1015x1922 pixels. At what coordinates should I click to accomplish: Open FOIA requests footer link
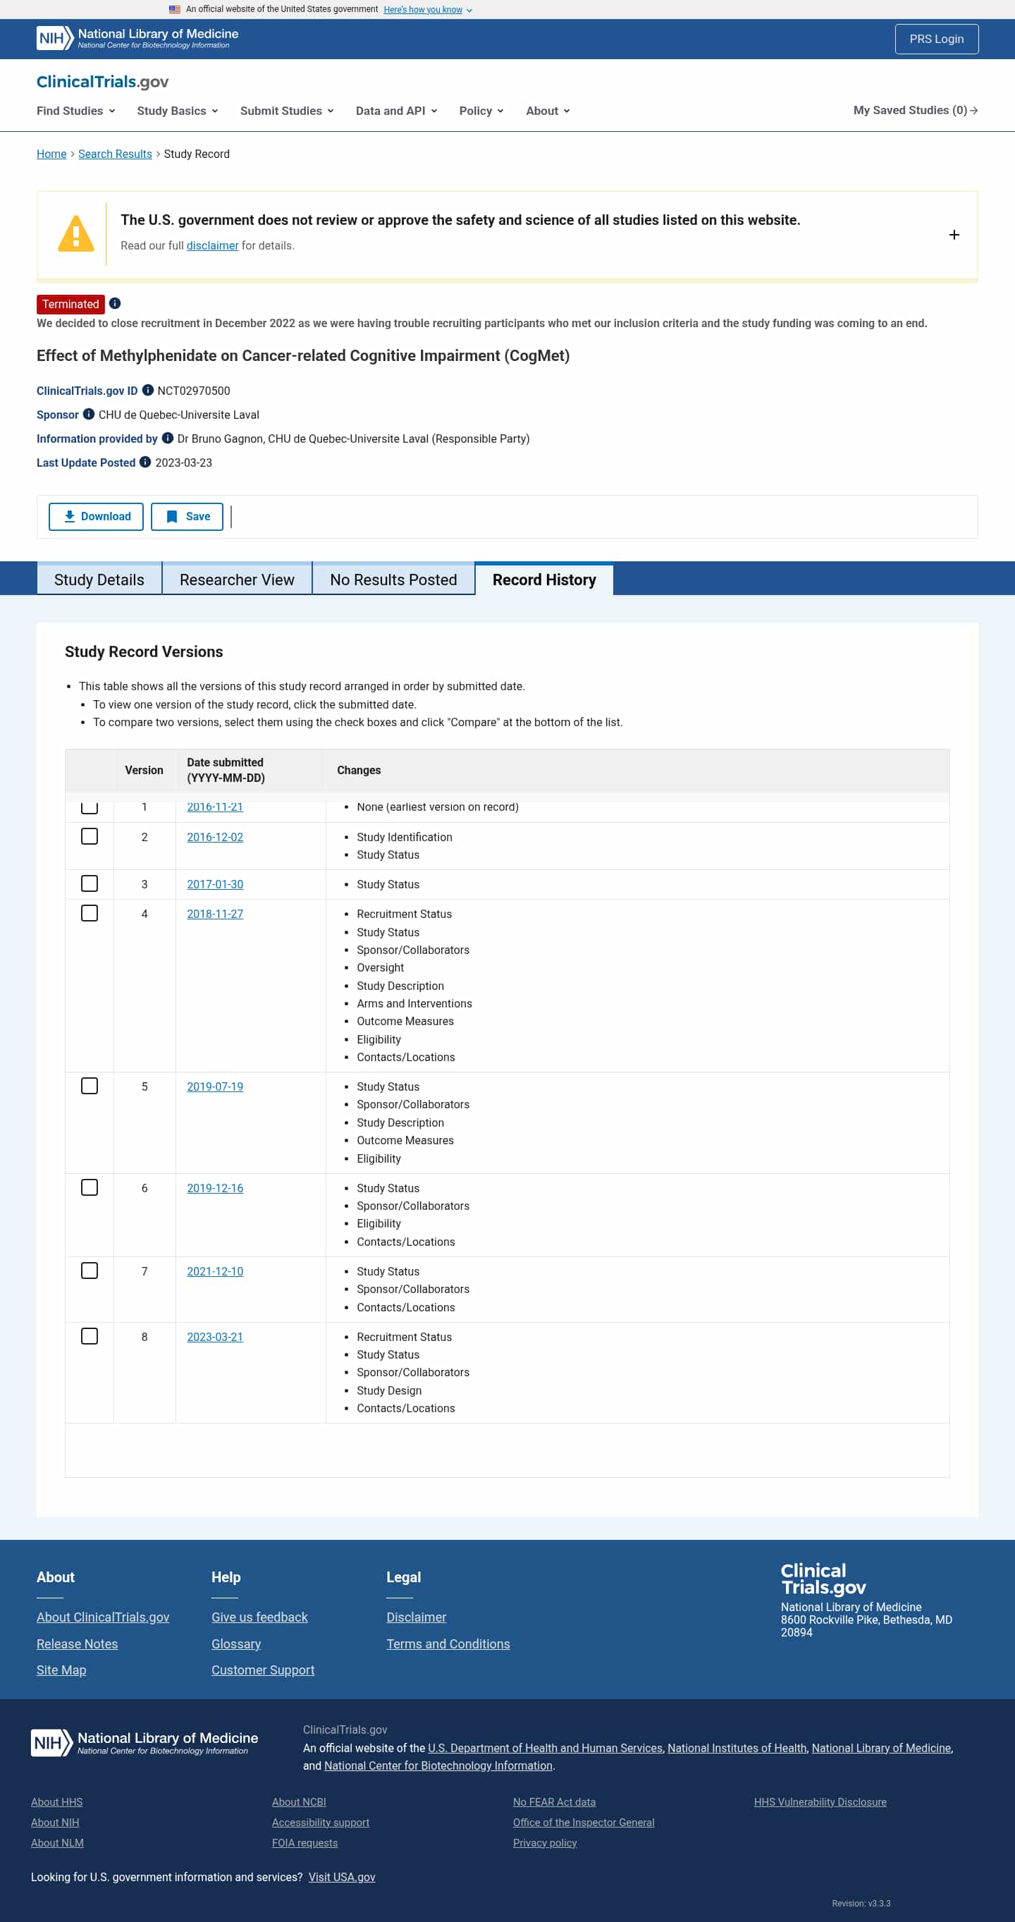(x=305, y=1842)
